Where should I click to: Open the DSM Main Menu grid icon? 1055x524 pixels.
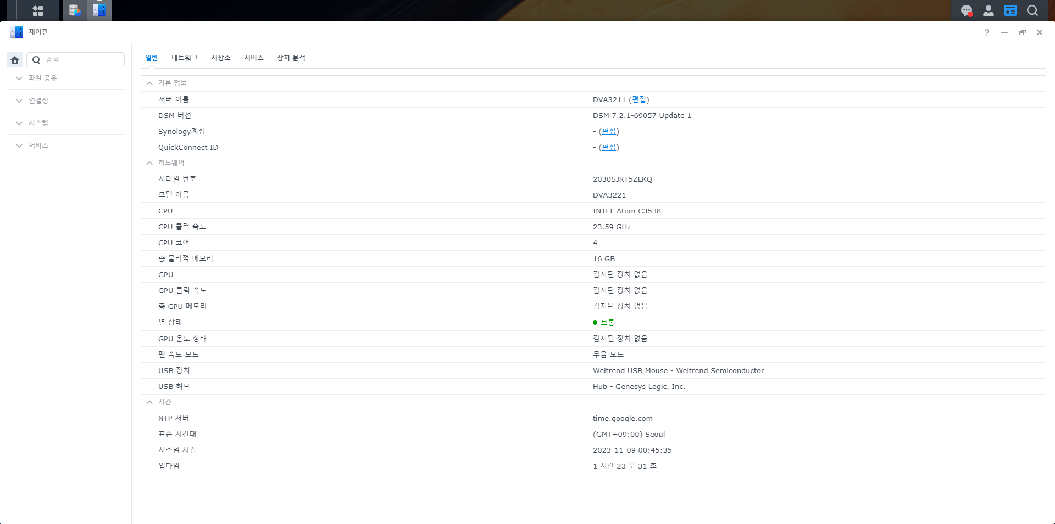[37, 10]
